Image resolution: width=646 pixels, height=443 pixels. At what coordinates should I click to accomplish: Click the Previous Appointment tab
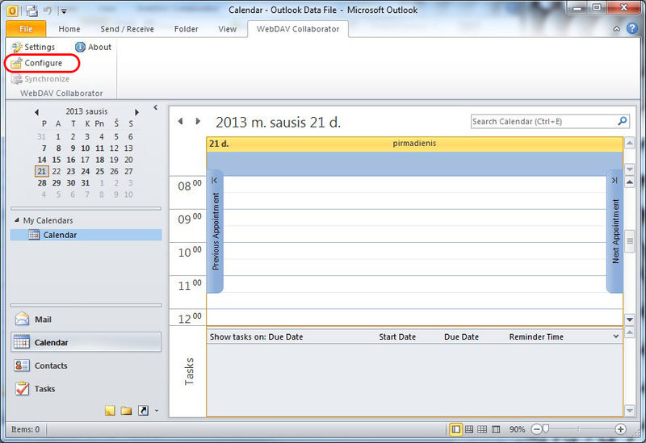(x=215, y=232)
